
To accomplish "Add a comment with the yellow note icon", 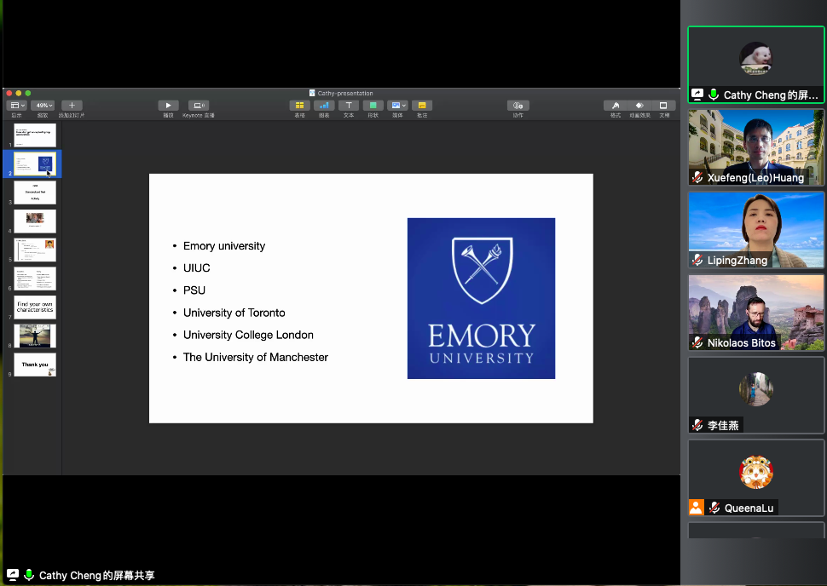I will click(422, 106).
